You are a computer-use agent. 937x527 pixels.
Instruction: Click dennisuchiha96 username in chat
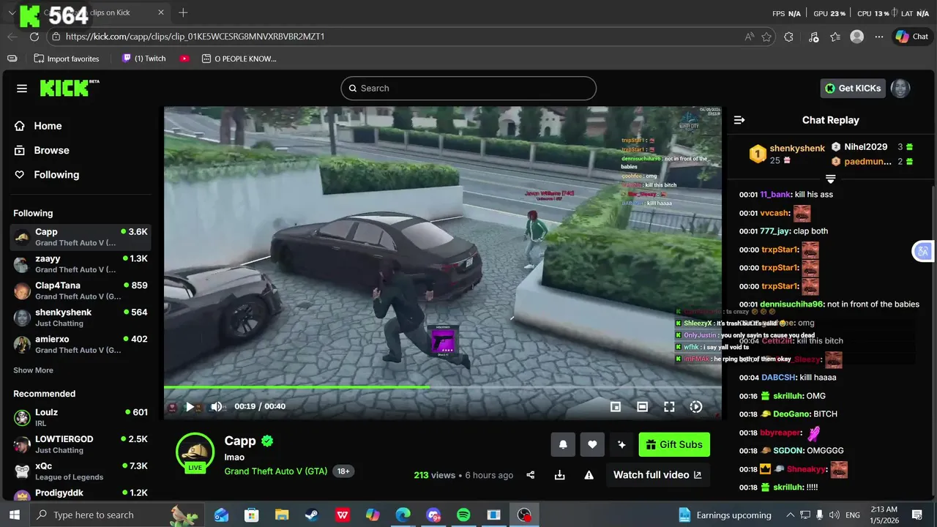coord(792,304)
